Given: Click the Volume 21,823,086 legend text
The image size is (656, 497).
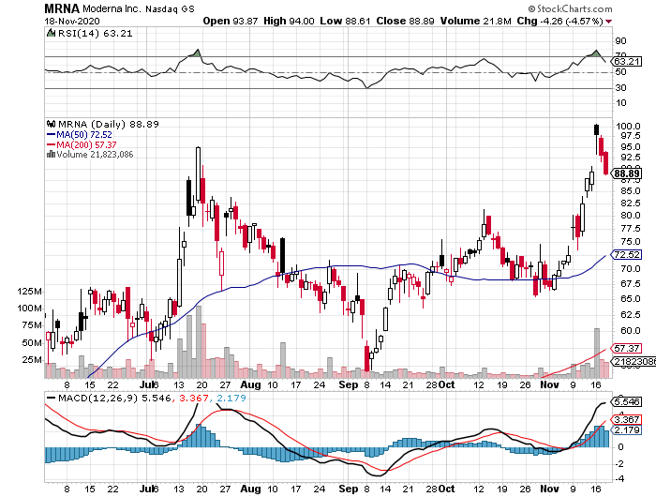Looking at the screenshot, I should tap(95, 155).
